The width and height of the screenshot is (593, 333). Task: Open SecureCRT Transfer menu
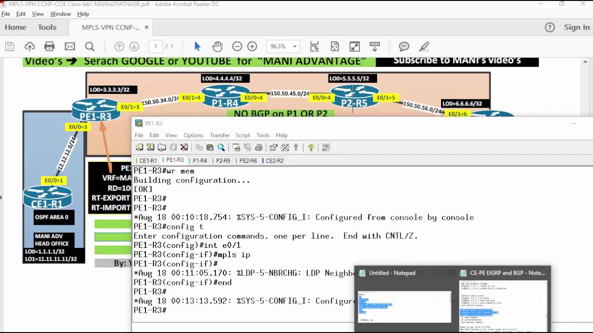tap(220, 135)
